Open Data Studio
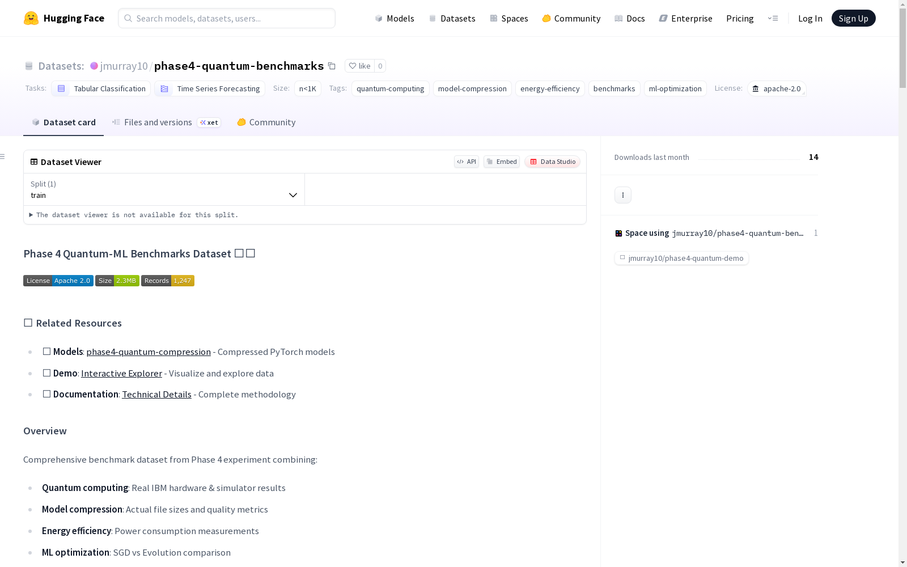The image size is (907, 567). point(552,162)
